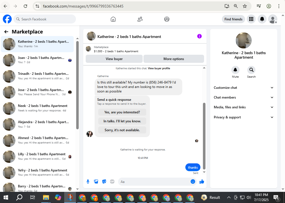Open Chrome three-dot menu
Image resolution: width=285 pixels, height=203 pixels.
coord(279,6)
